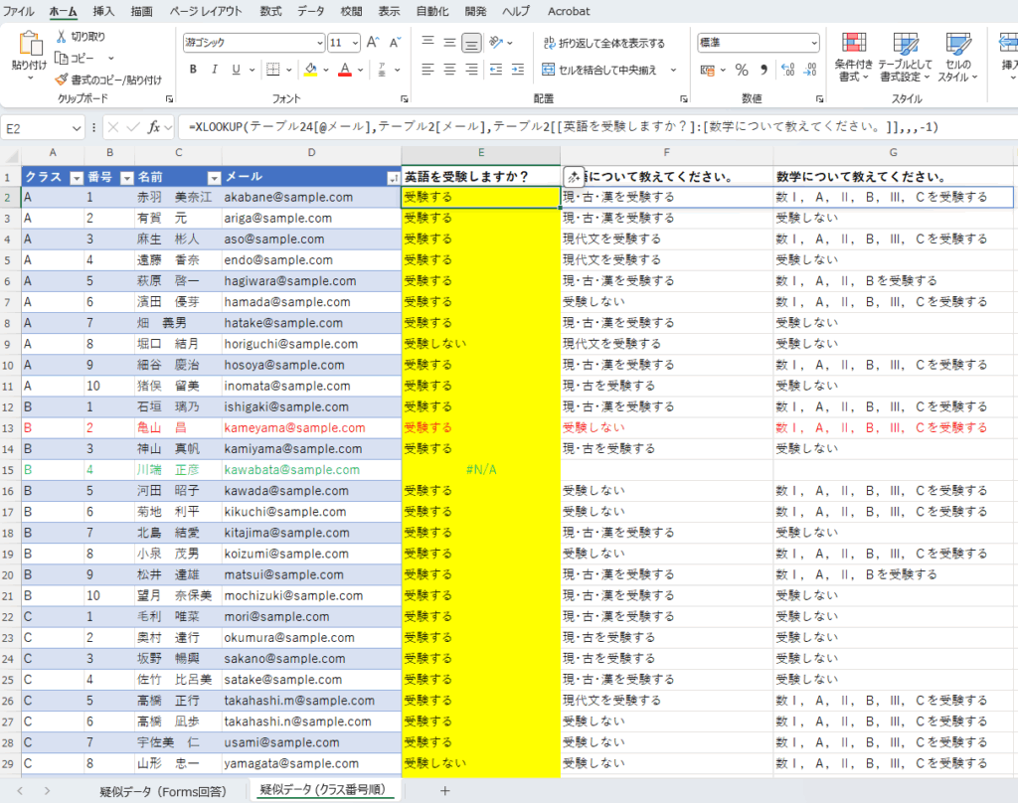Open Cell Styles (セルのスタイル) gallery
Image resolution: width=1018 pixels, height=803 pixels.
point(958,57)
